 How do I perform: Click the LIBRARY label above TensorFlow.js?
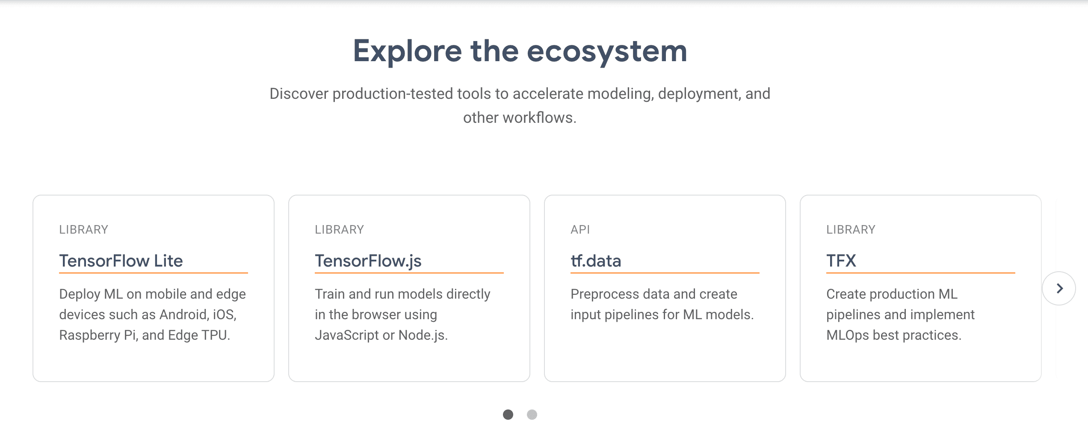(x=340, y=230)
